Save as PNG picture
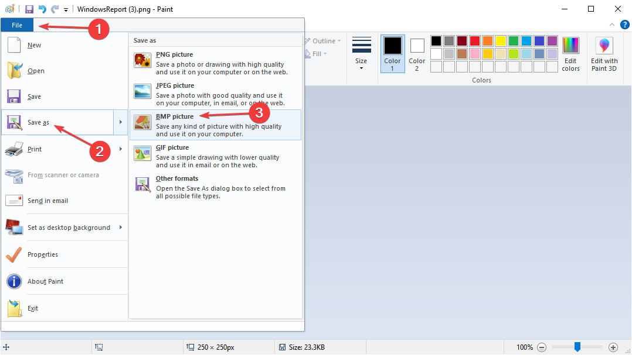Screen dimensions: 632x355 (215, 63)
